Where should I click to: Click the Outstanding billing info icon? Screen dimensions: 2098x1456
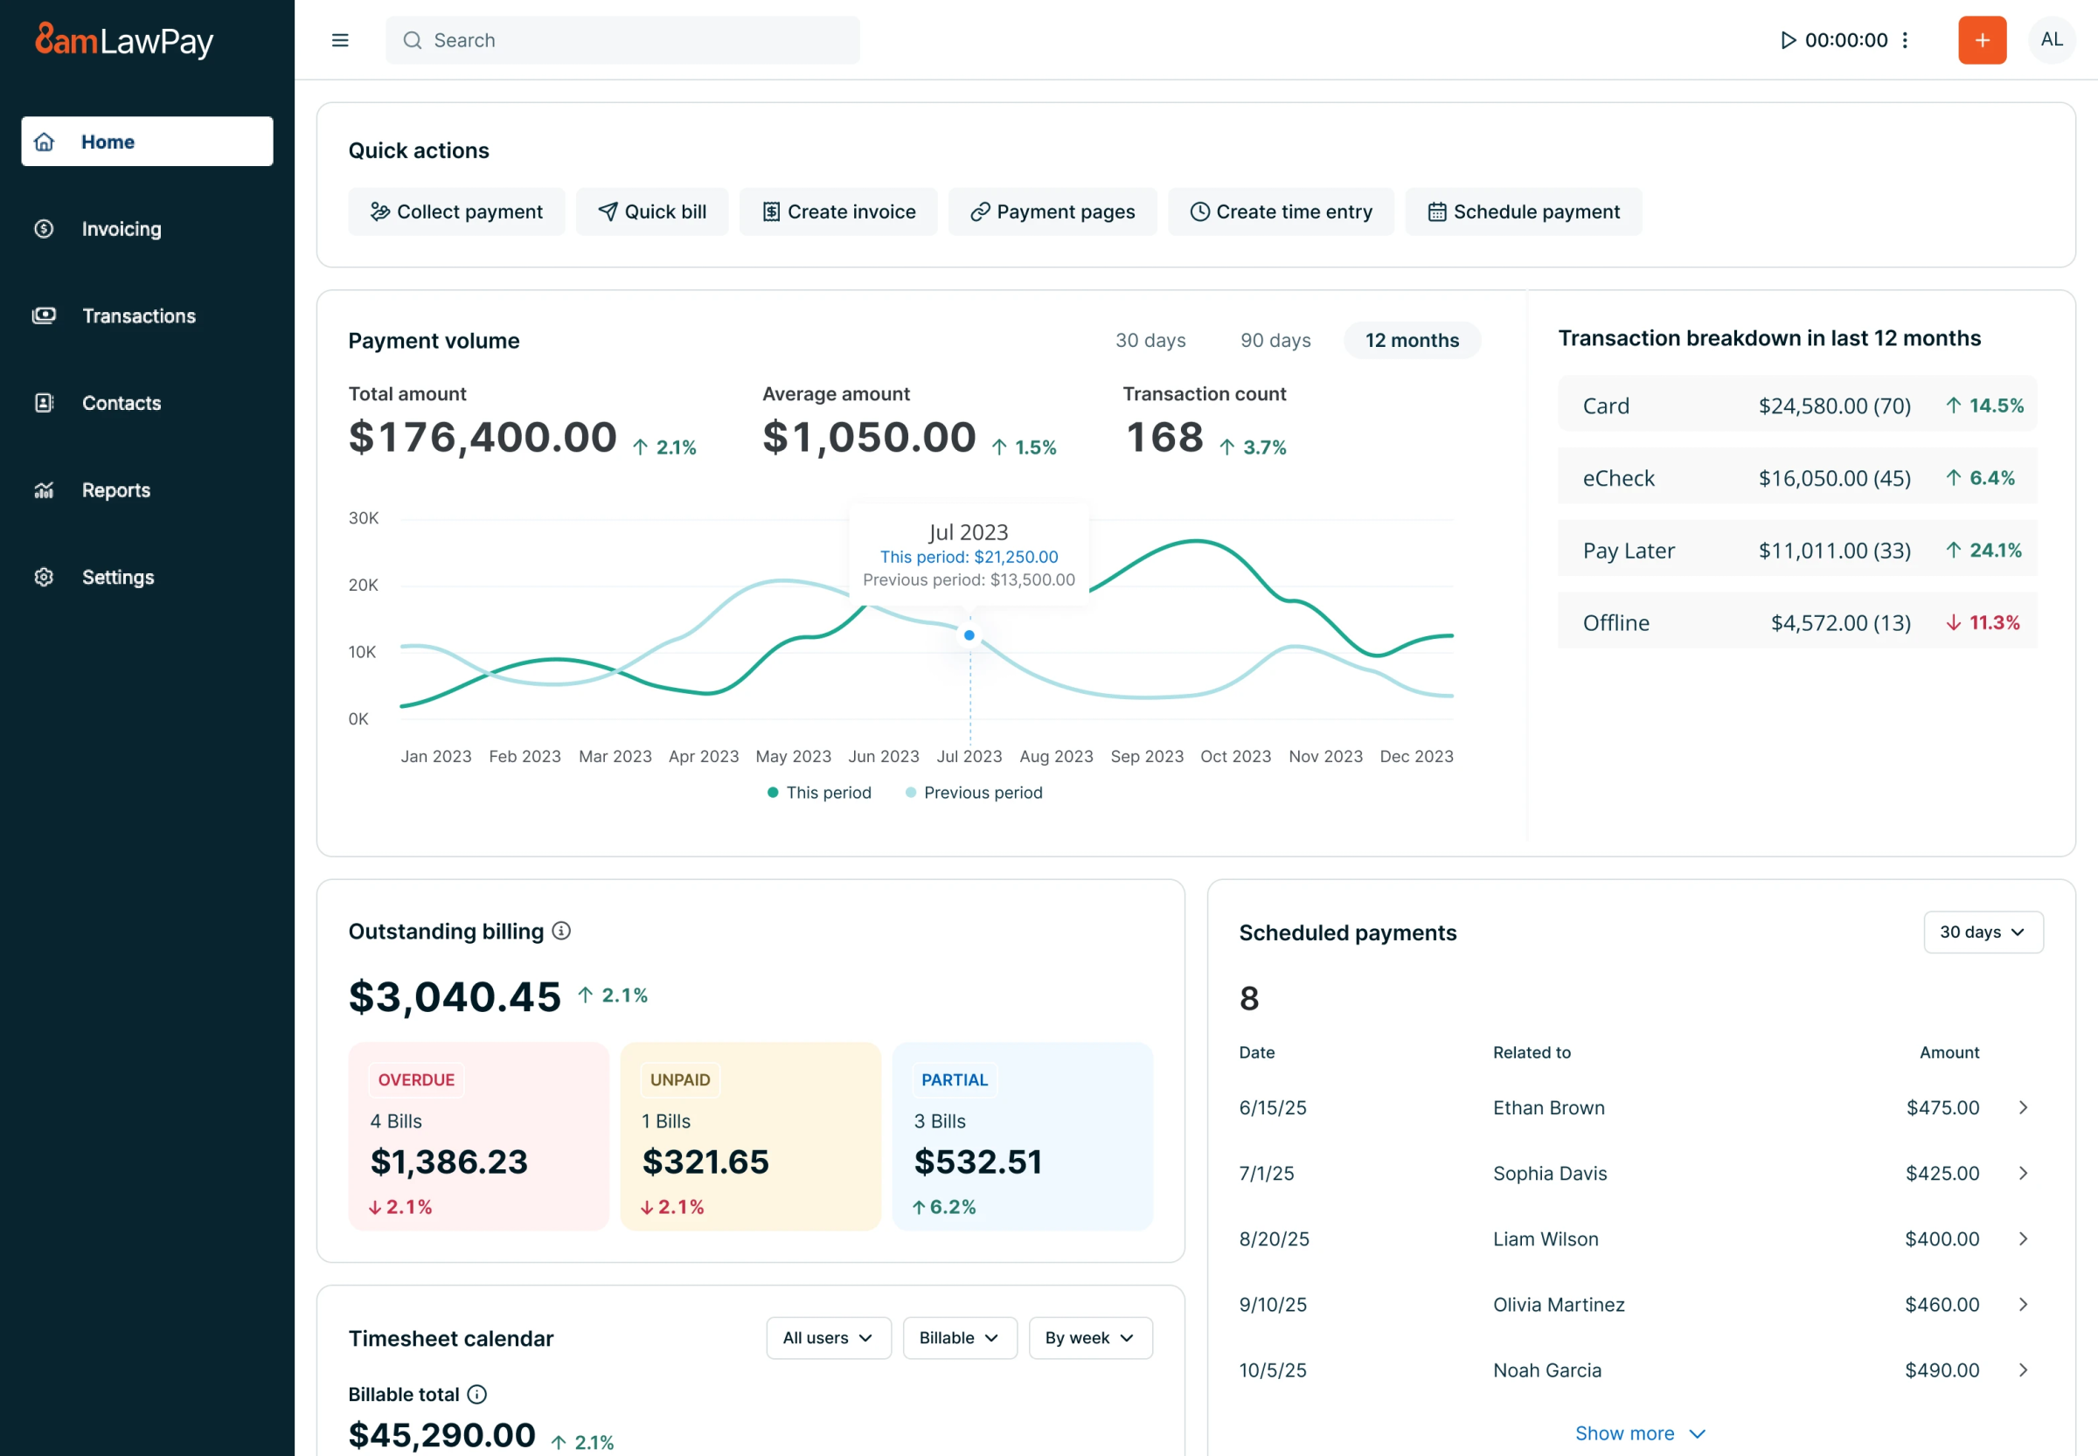coord(560,932)
